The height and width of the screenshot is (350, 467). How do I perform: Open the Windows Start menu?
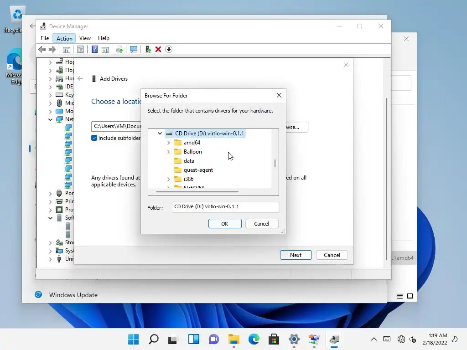tap(133, 339)
